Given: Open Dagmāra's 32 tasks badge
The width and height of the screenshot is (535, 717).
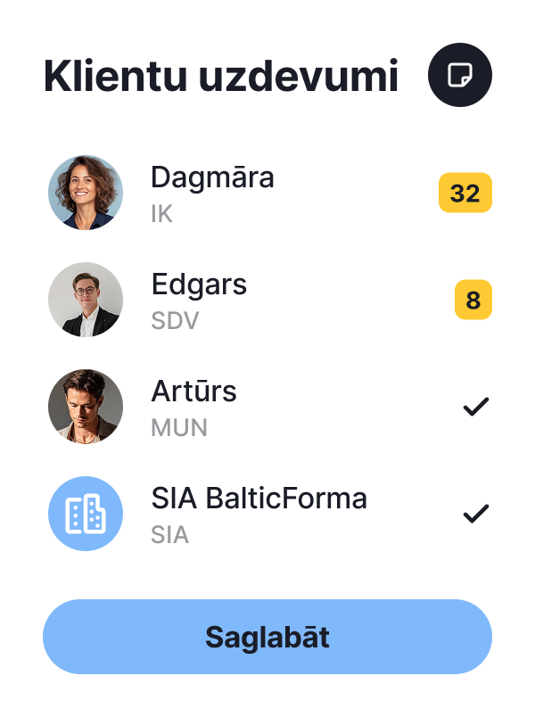Looking at the screenshot, I should [x=465, y=193].
